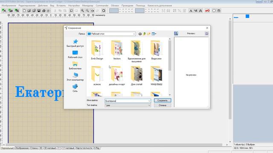Click the blue color swatch in right panel
This screenshot has height=153, width=273.
[x=247, y=16]
